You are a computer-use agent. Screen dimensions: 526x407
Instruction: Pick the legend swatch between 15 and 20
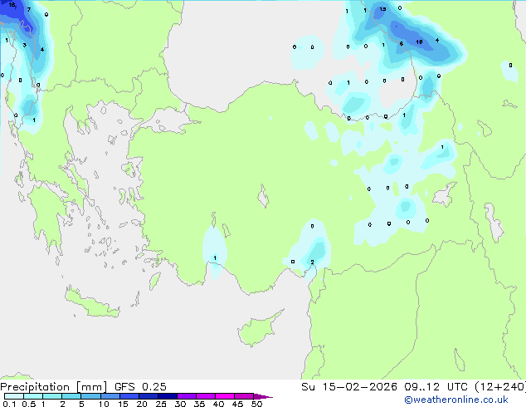129,396
